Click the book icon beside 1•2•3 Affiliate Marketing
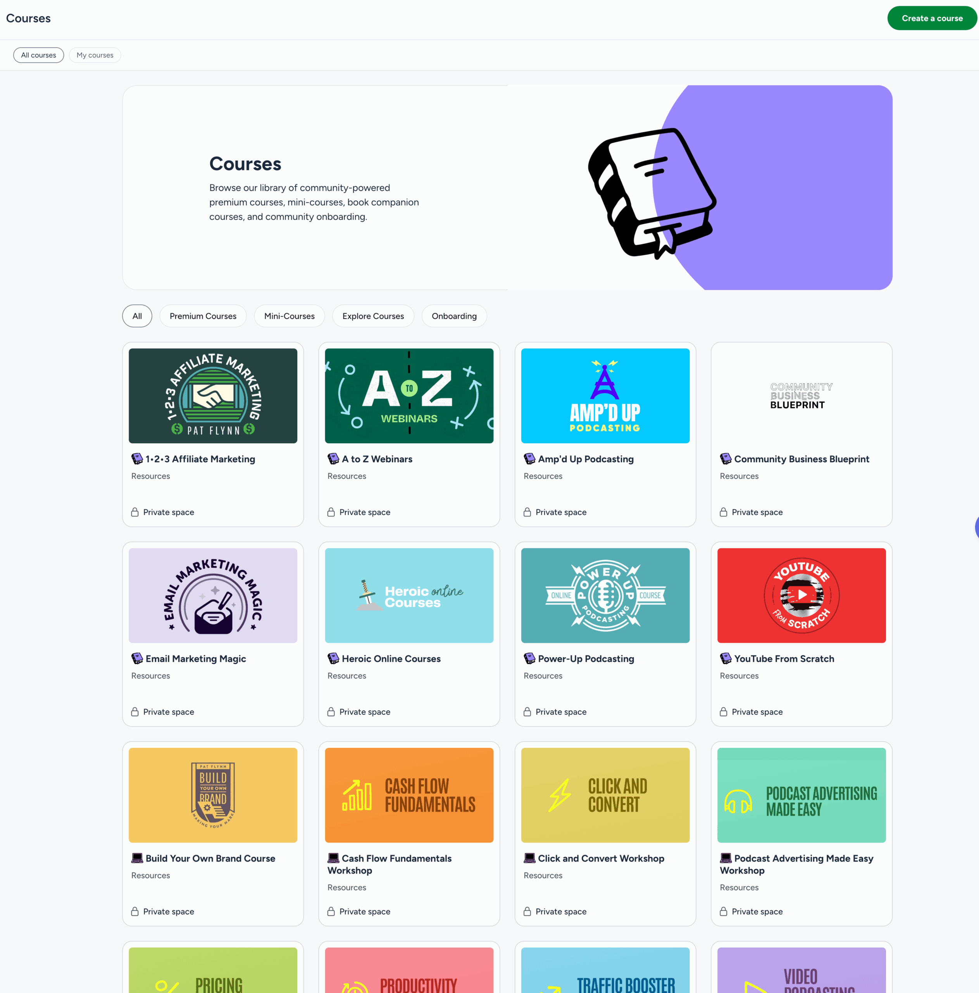This screenshot has width=979, height=993. 137,458
